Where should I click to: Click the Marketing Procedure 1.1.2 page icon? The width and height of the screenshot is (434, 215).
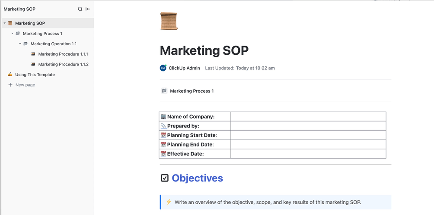pos(33,65)
